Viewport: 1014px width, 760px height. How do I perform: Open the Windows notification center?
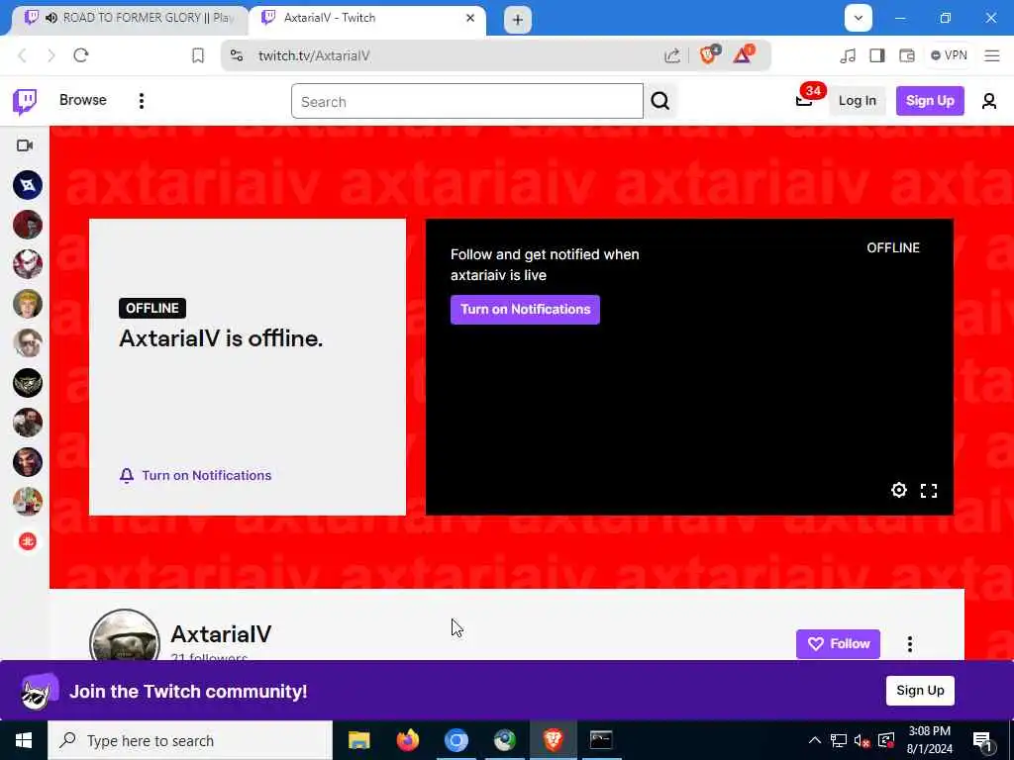[x=983, y=740]
